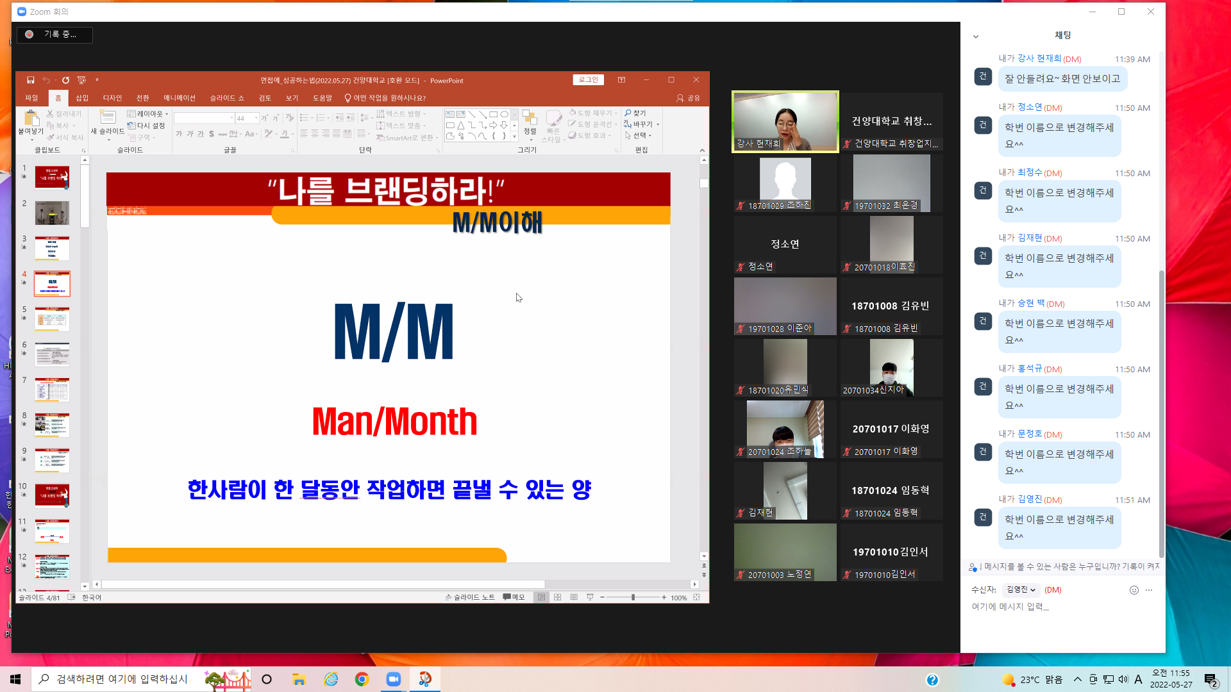Click the 공유 share button
The image size is (1231, 692).
click(x=689, y=98)
